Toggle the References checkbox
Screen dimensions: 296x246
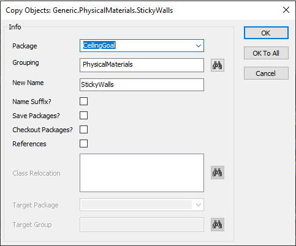(x=83, y=144)
